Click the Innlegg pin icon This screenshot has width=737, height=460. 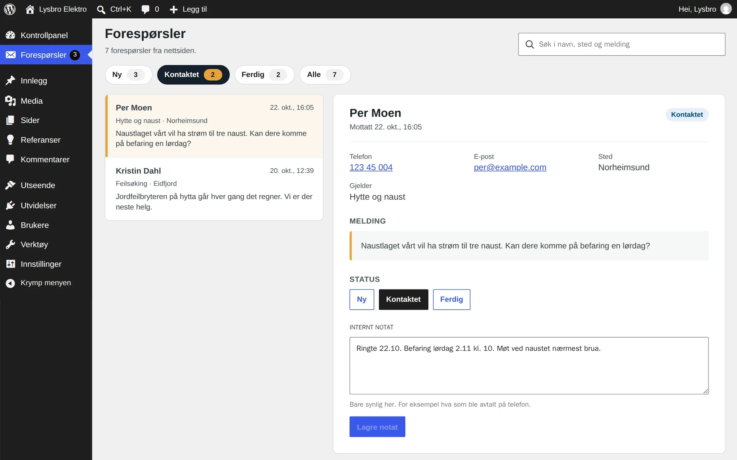(10, 81)
